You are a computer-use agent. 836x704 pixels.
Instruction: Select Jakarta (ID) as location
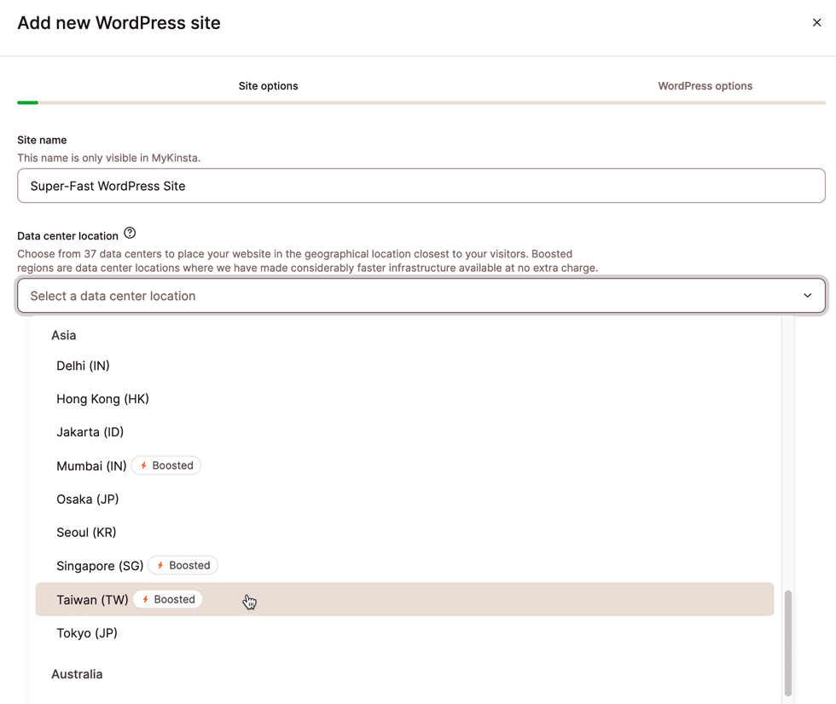click(x=90, y=432)
